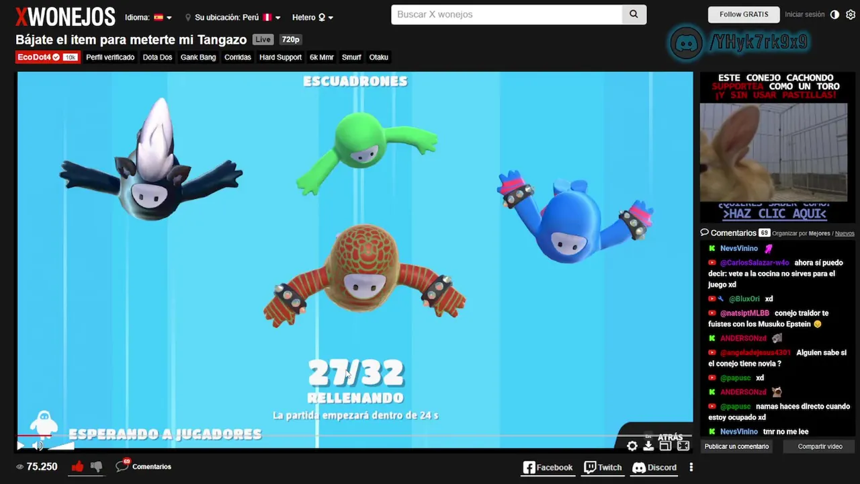The width and height of the screenshot is (860, 484).
Task: Click the rabbit ad video thumbnail
Action: point(773,153)
